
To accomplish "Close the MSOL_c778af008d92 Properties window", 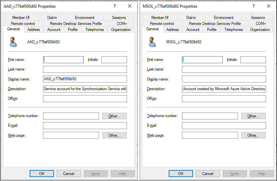I will [269, 6].
